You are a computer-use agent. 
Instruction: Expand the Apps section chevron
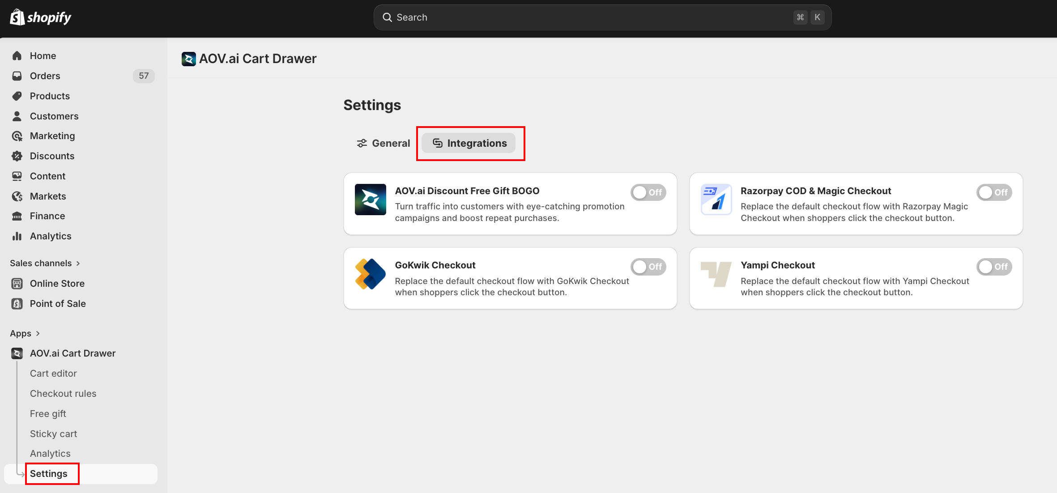tap(38, 334)
